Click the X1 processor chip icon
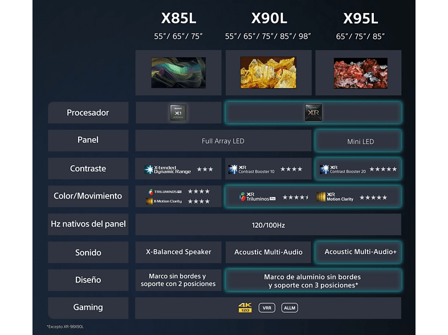This screenshot has width=448, height=335. (x=178, y=112)
